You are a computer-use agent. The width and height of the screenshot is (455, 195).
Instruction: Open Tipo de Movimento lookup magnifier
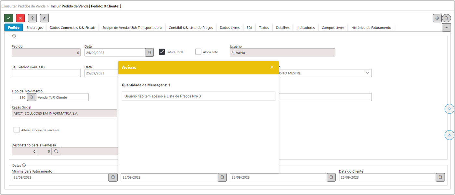tap(32, 97)
